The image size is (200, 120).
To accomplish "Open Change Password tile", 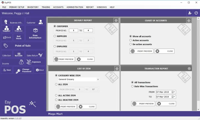I will 23,70.
